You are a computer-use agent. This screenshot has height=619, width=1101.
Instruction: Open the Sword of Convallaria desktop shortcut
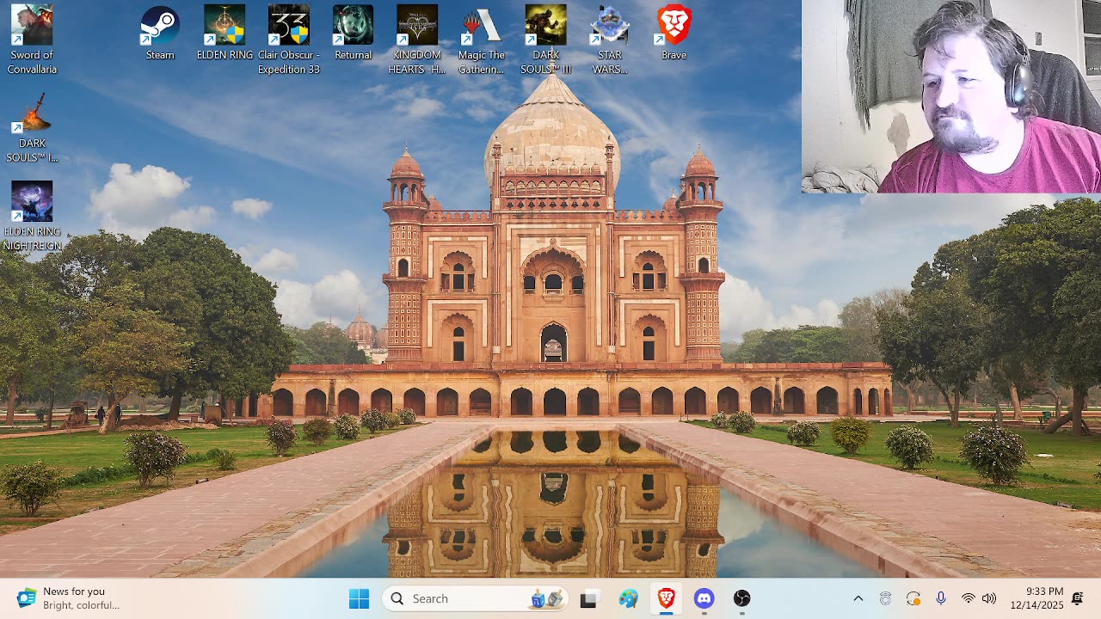click(32, 40)
